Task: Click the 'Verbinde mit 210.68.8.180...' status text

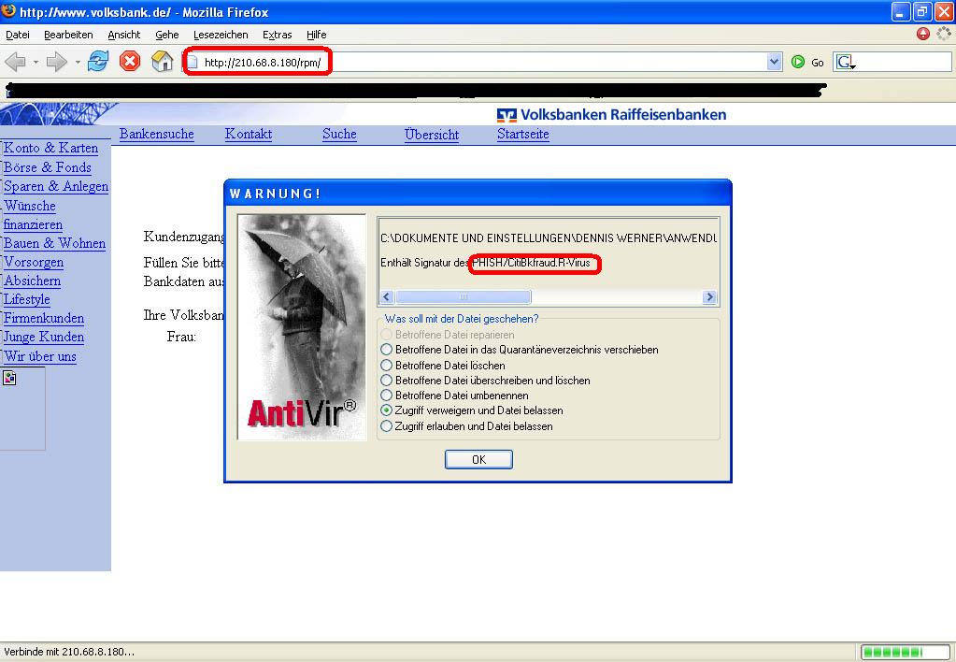Action: (x=69, y=652)
